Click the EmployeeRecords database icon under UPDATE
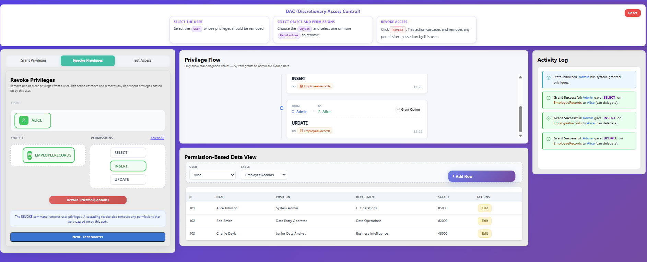647x262 pixels. (301, 131)
